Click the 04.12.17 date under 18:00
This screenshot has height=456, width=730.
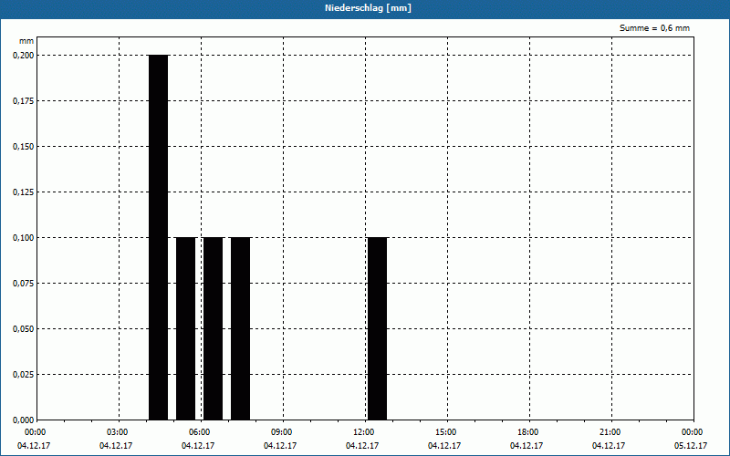[527, 446]
